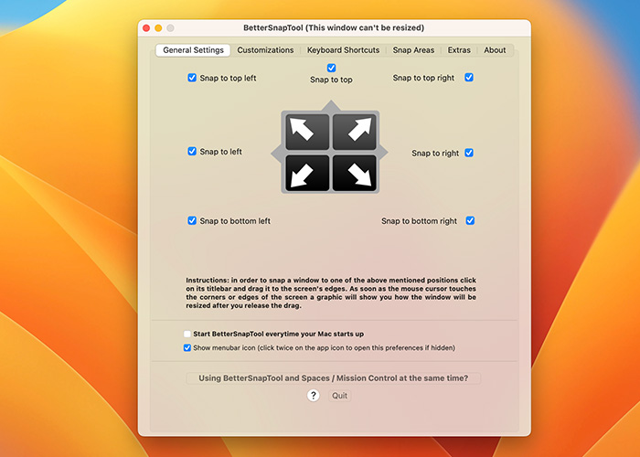
Task: Disable Snap to top left checkbox
Action: pos(192,78)
